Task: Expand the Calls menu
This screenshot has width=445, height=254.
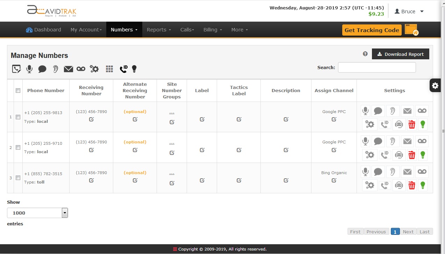Action: (x=187, y=30)
